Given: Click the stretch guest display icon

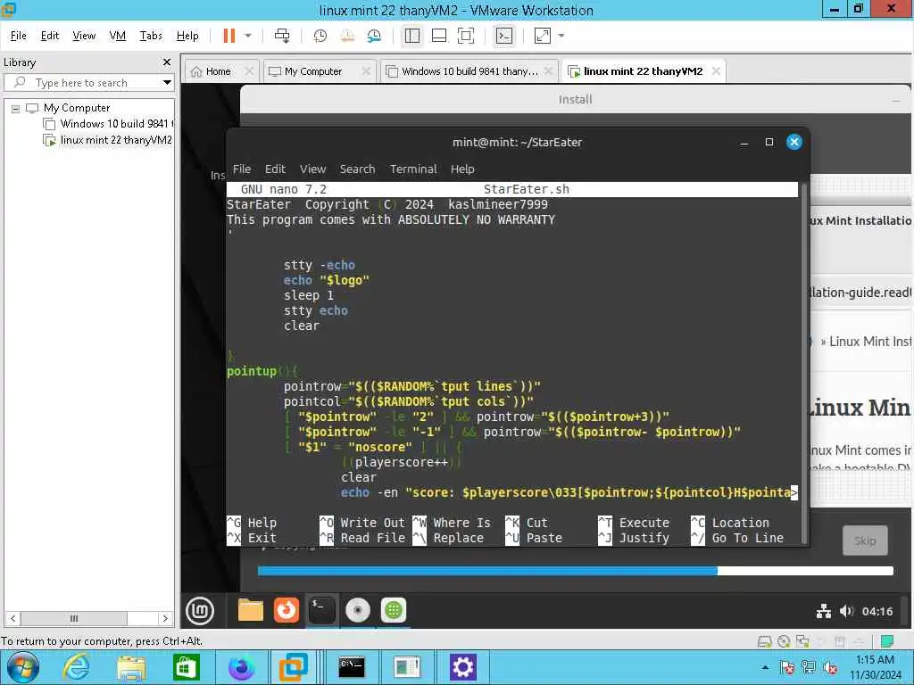Looking at the screenshot, I should click(543, 36).
